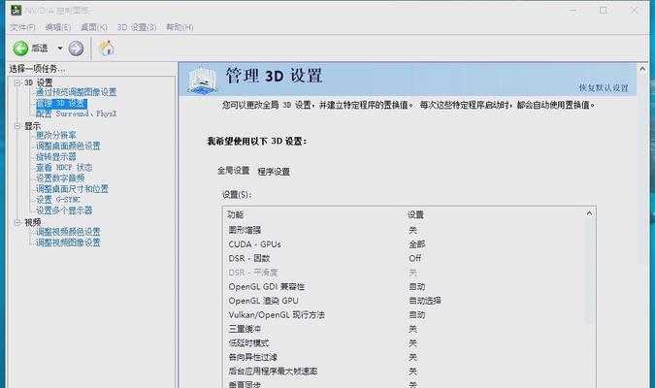Maximize the NVIDIA control panel window
This screenshot has width=655, height=388.
tap(604, 10)
